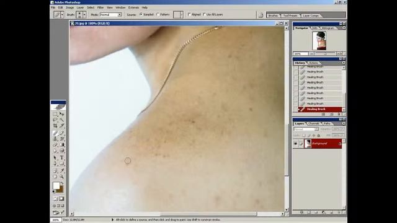397x223 pixels.
Task: Select the Magic Wand tool
Action: [61, 120]
